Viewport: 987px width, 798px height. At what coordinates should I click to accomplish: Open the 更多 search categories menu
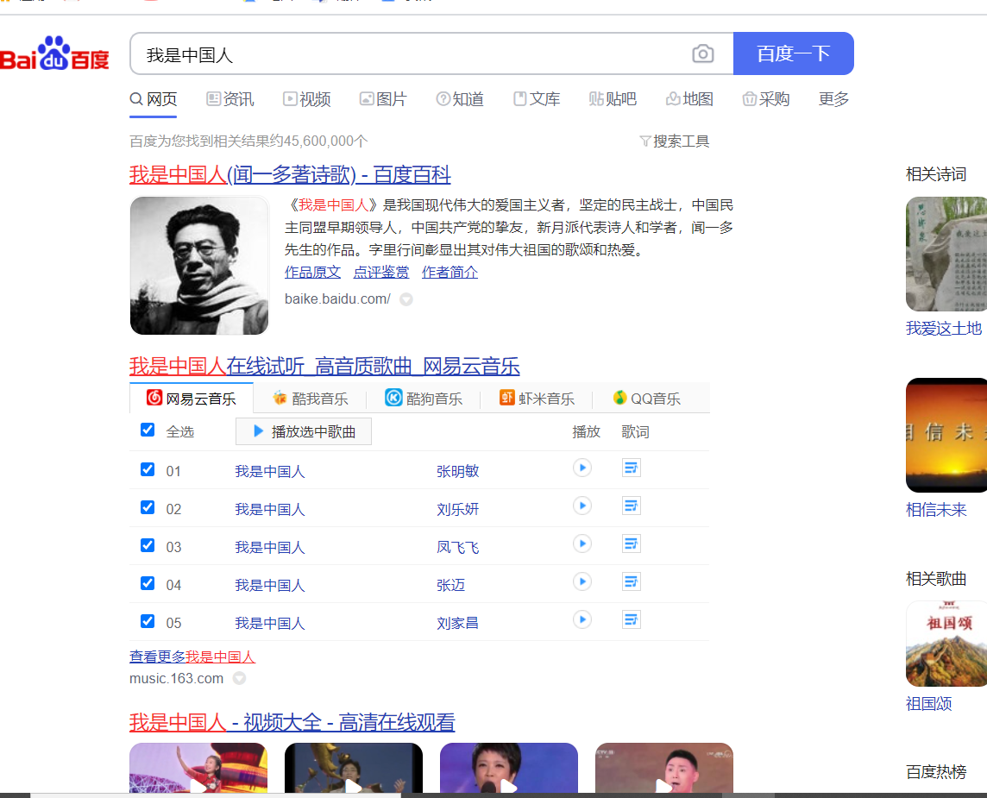[833, 99]
